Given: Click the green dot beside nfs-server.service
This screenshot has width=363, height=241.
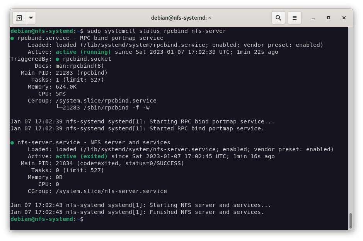Looking at the screenshot, I should (12, 143).
